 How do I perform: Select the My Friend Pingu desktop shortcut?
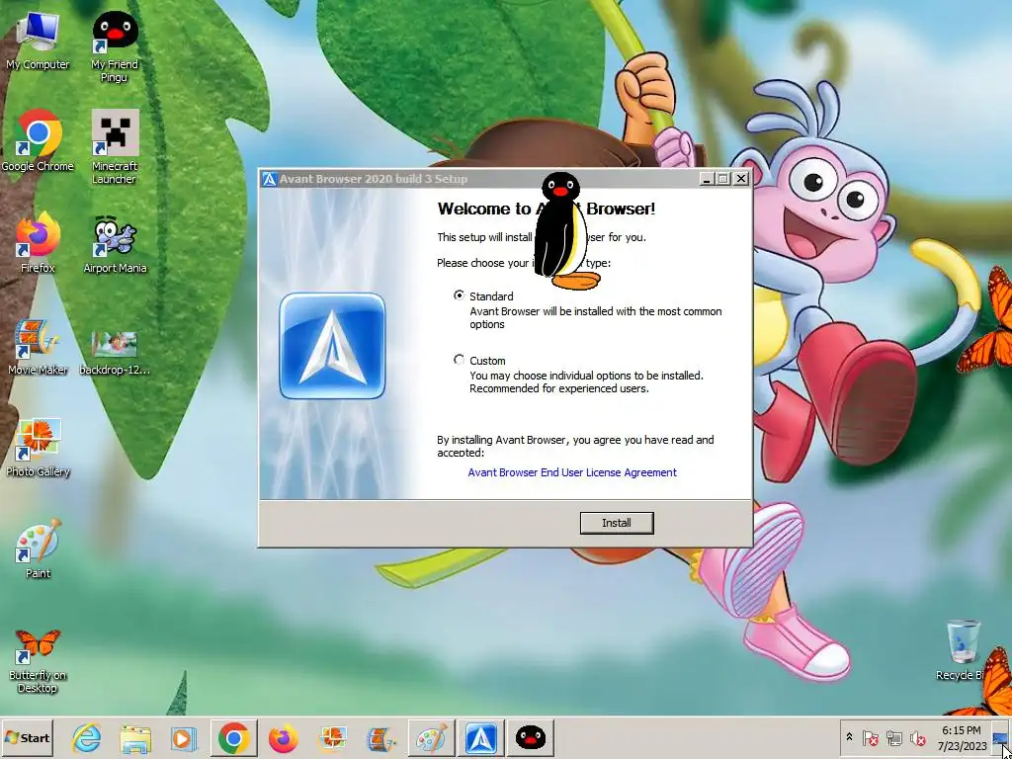[115, 47]
